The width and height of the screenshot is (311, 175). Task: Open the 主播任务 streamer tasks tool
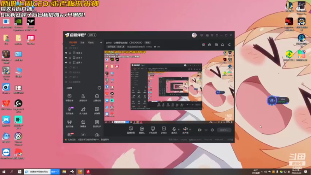(97, 98)
